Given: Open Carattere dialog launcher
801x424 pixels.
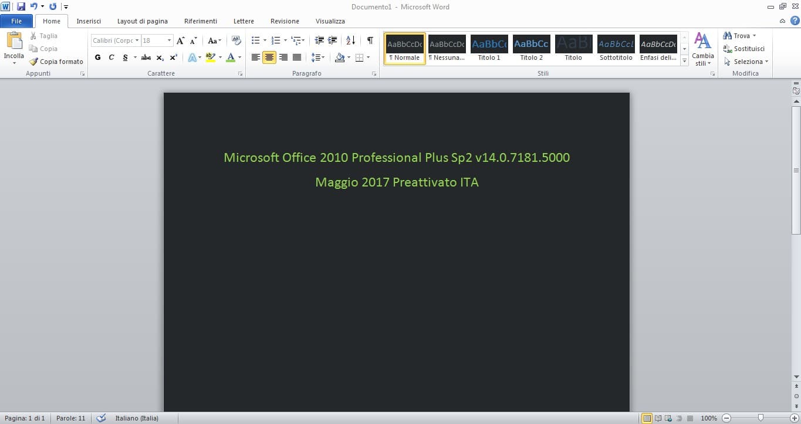Looking at the screenshot, I should [240, 74].
